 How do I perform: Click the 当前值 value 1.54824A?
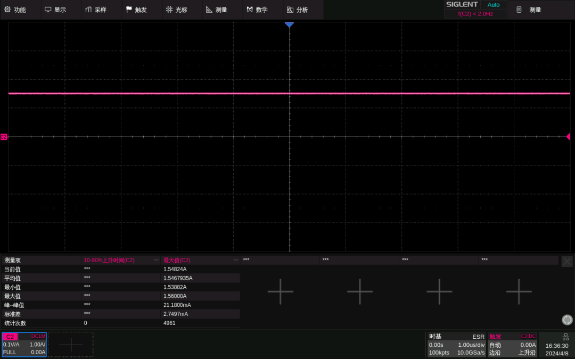pos(175,269)
